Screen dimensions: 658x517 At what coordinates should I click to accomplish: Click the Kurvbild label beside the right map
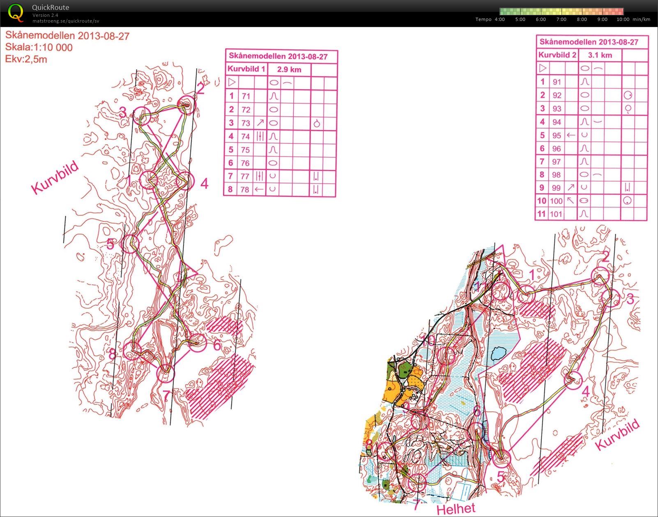point(617,434)
